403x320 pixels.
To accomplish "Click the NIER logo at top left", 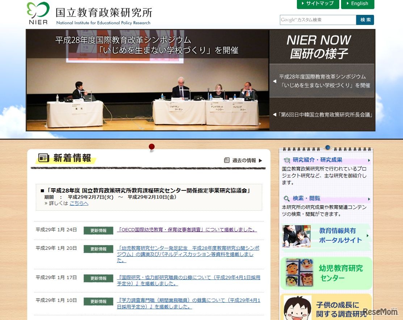I will [37, 13].
